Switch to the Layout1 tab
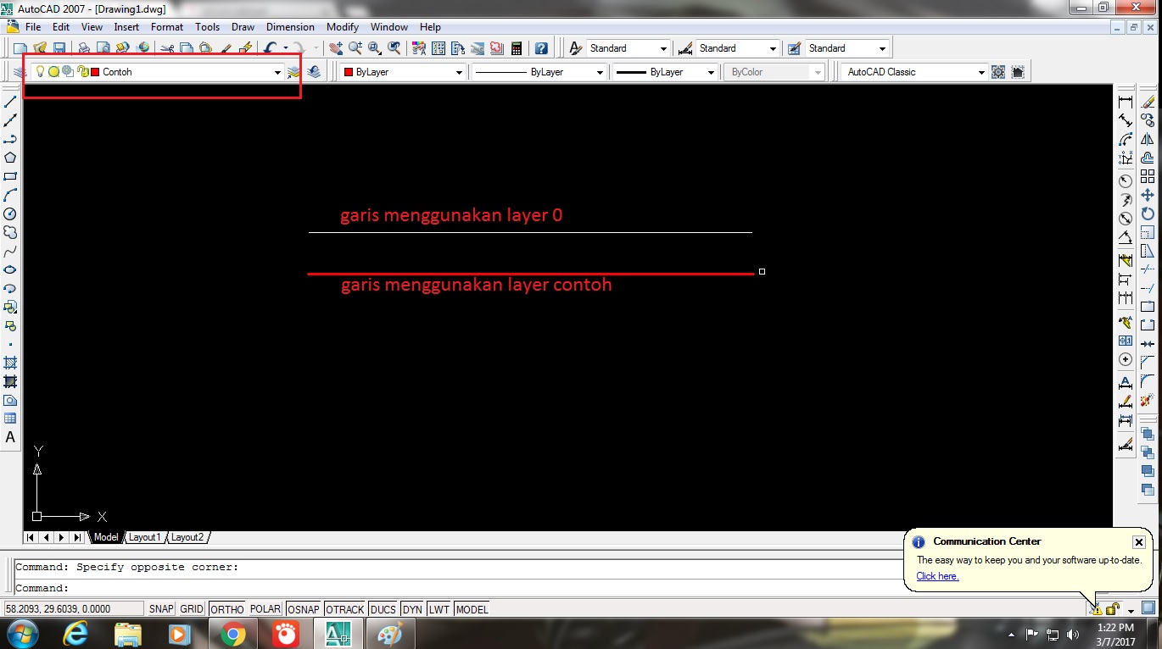Viewport: 1162px width, 649px height. (x=144, y=536)
